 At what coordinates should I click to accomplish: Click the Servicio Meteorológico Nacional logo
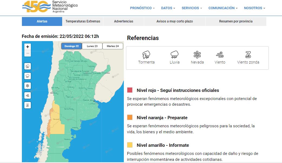click(50, 6)
